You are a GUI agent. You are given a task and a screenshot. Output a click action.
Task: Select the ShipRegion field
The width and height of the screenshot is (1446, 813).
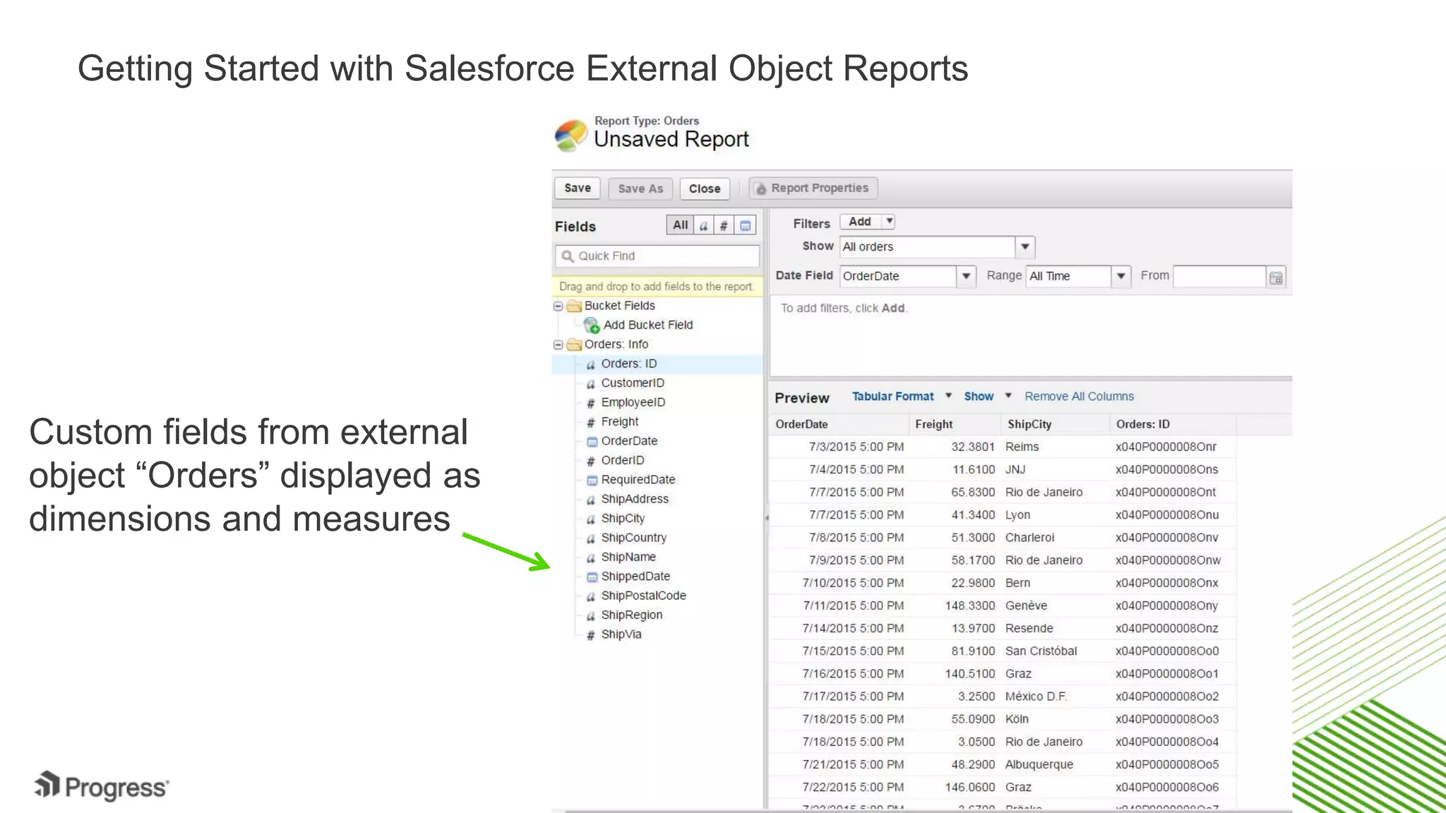click(631, 615)
